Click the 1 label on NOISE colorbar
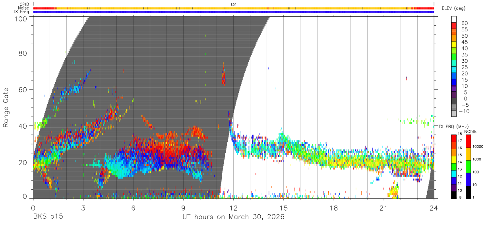Viewport: 488px width, 225px height. [473, 197]
